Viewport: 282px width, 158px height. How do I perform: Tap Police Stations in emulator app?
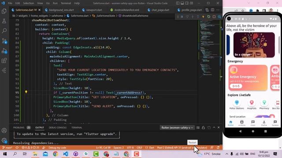point(237,104)
